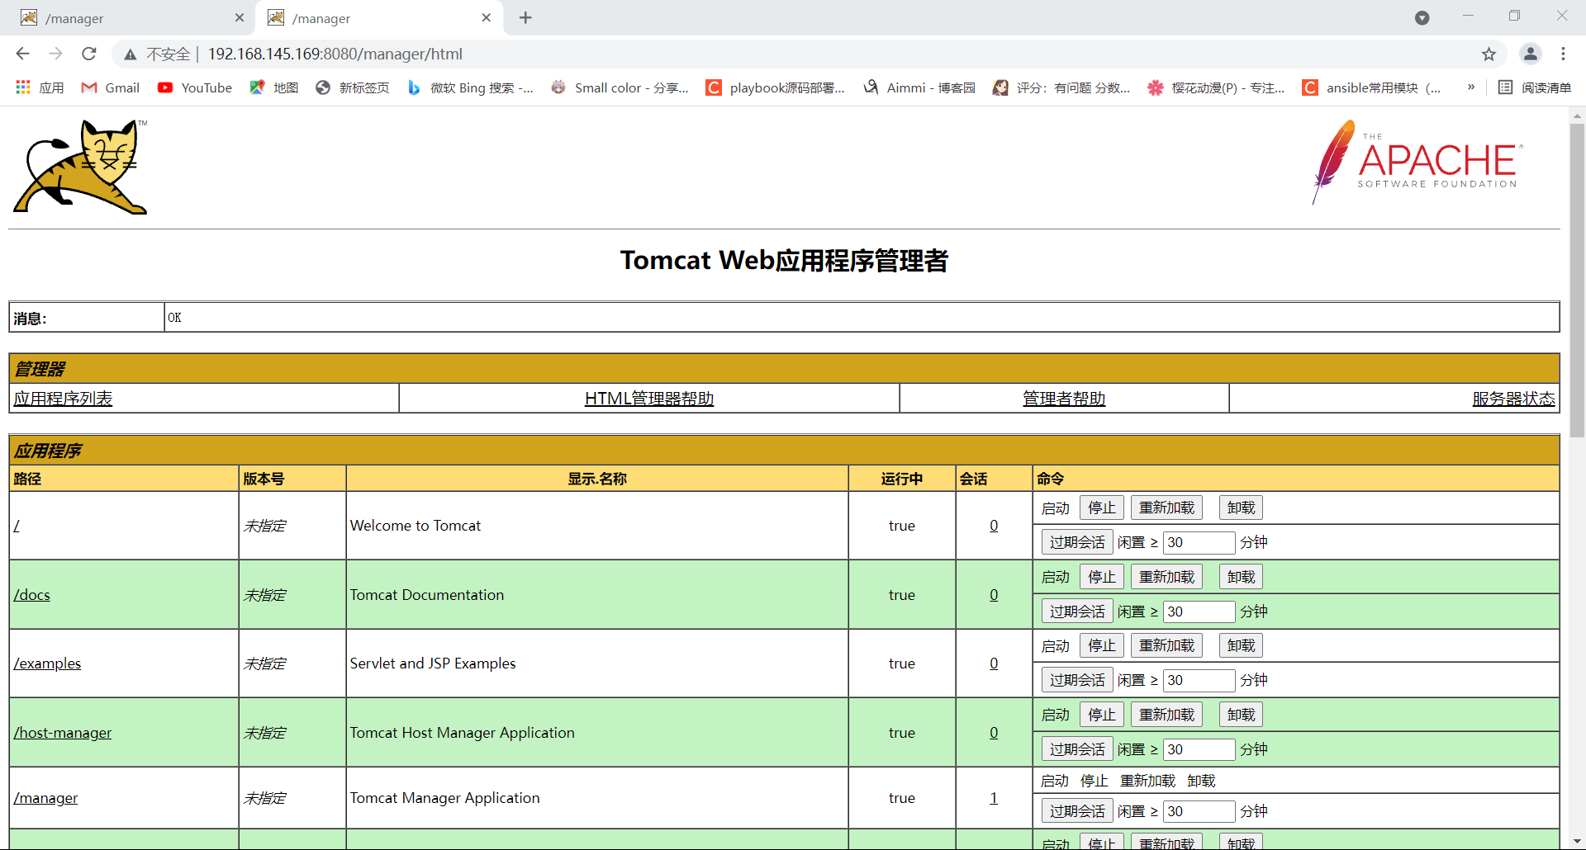Click the not-secure warning icon in address bar
This screenshot has width=1586, height=850.
click(x=131, y=54)
